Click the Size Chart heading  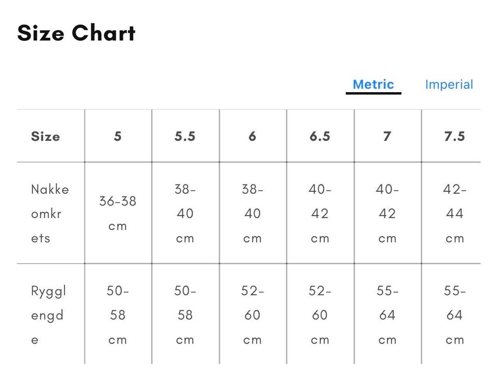click(76, 33)
